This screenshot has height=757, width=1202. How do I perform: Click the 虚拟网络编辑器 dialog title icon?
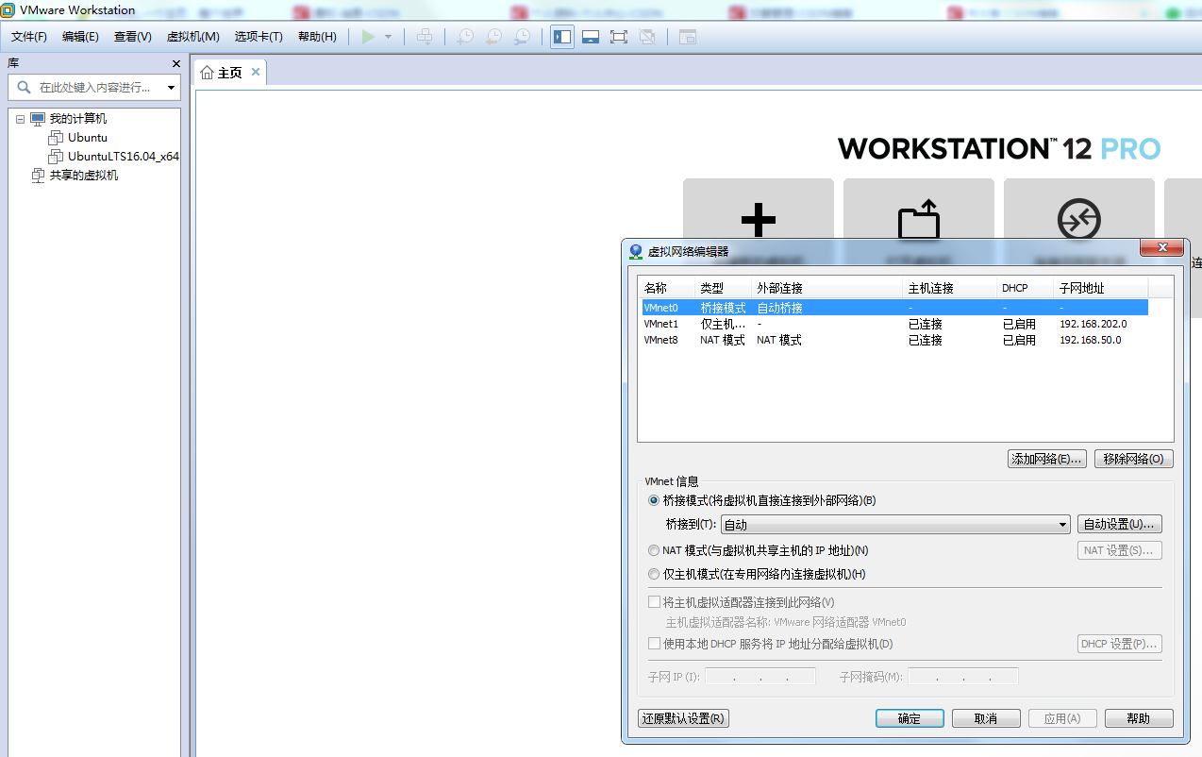[636, 252]
